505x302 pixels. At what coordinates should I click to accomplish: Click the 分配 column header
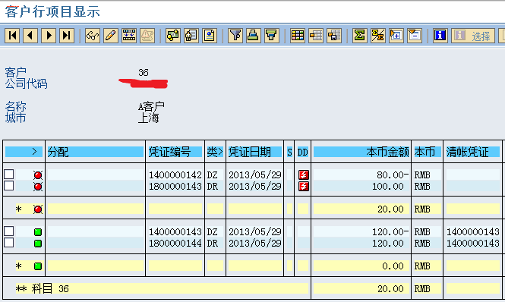pos(96,152)
